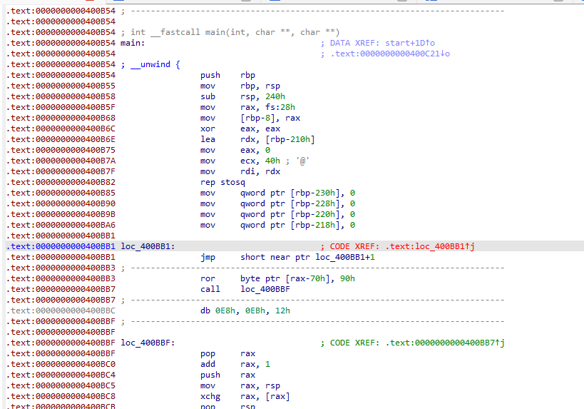Click the fs:28h operand
Image resolution: width=584 pixels, height=409 pixels.
coord(271,107)
